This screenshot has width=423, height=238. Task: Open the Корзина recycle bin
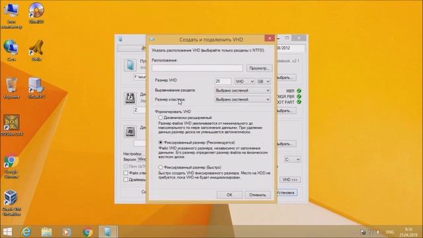coord(11,88)
